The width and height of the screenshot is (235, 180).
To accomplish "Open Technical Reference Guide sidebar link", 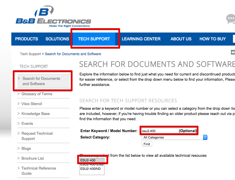I will click(39, 171).
